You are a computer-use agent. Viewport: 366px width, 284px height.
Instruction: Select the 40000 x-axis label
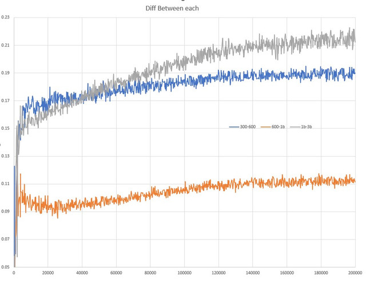82,273
